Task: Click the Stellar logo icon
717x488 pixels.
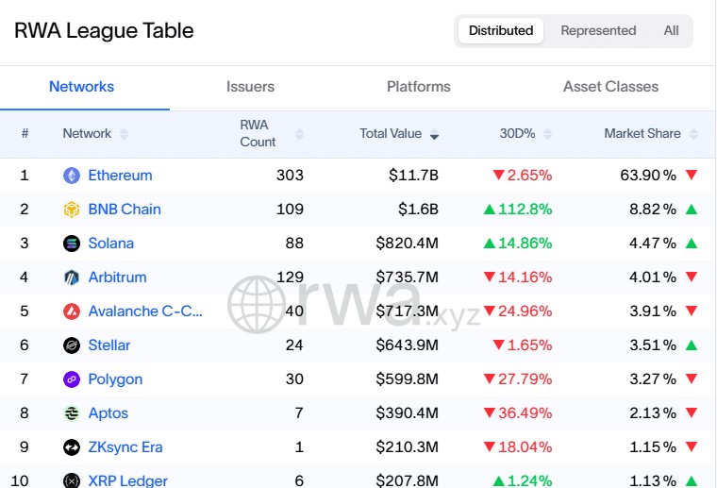Action: click(x=72, y=345)
